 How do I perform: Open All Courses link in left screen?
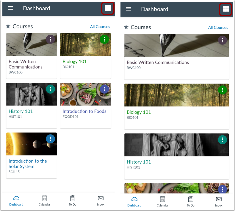[100, 27]
